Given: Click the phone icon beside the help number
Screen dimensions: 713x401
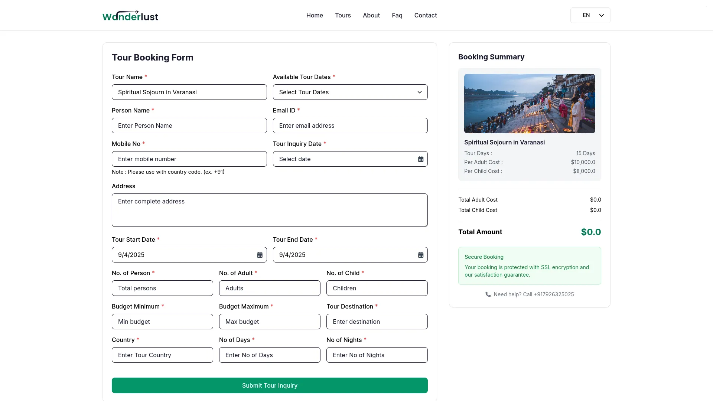Looking at the screenshot, I should pos(487,294).
